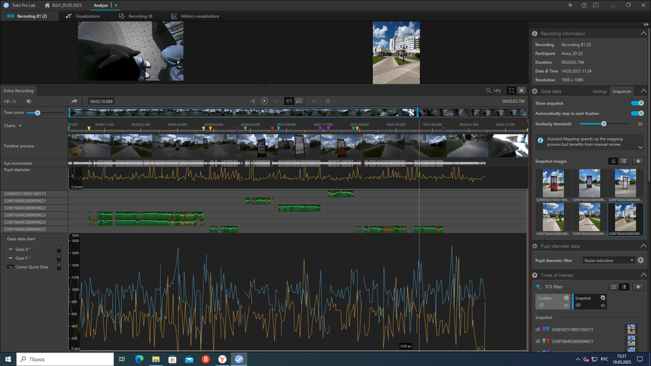
Task: Toggle visibility of snapshot 5269302519002166515
Action: [x=538, y=330]
